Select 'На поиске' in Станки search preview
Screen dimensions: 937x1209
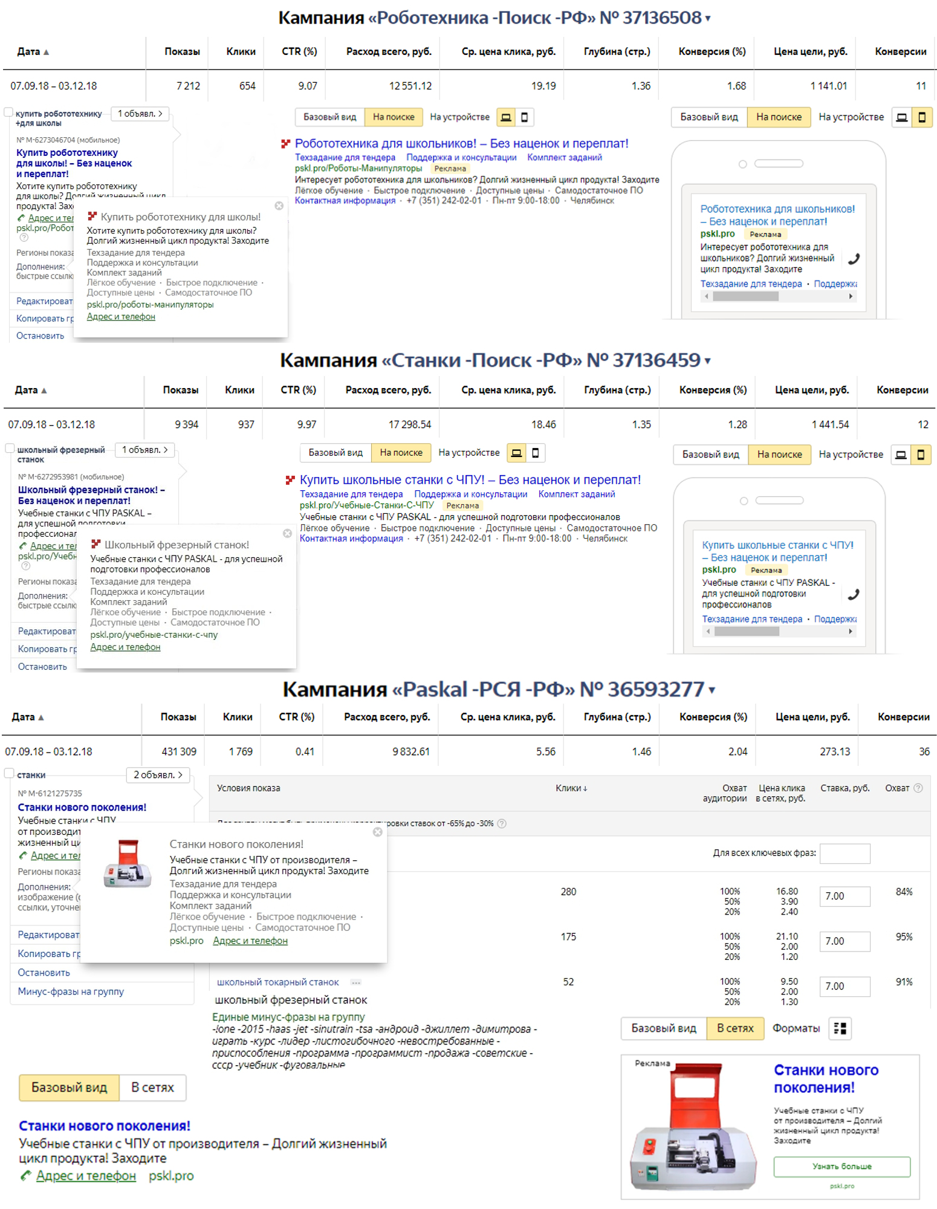click(x=401, y=453)
